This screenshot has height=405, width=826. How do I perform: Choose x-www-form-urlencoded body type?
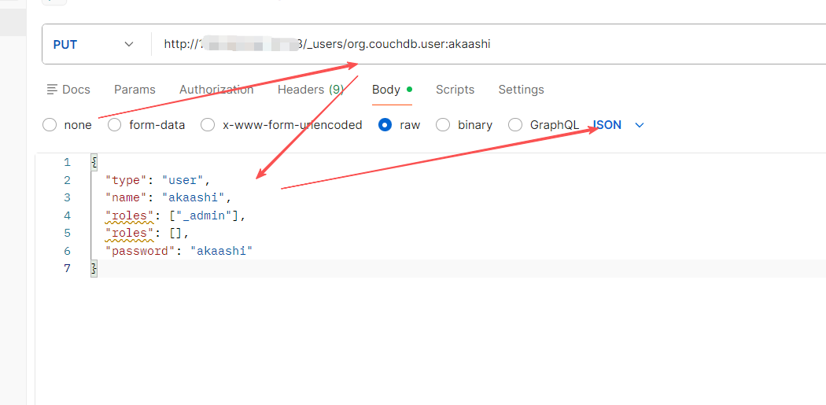click(x=208, y=125)
